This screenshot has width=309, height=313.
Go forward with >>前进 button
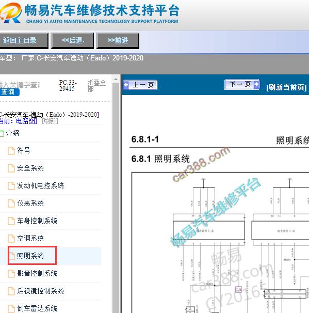pos(118,41)
